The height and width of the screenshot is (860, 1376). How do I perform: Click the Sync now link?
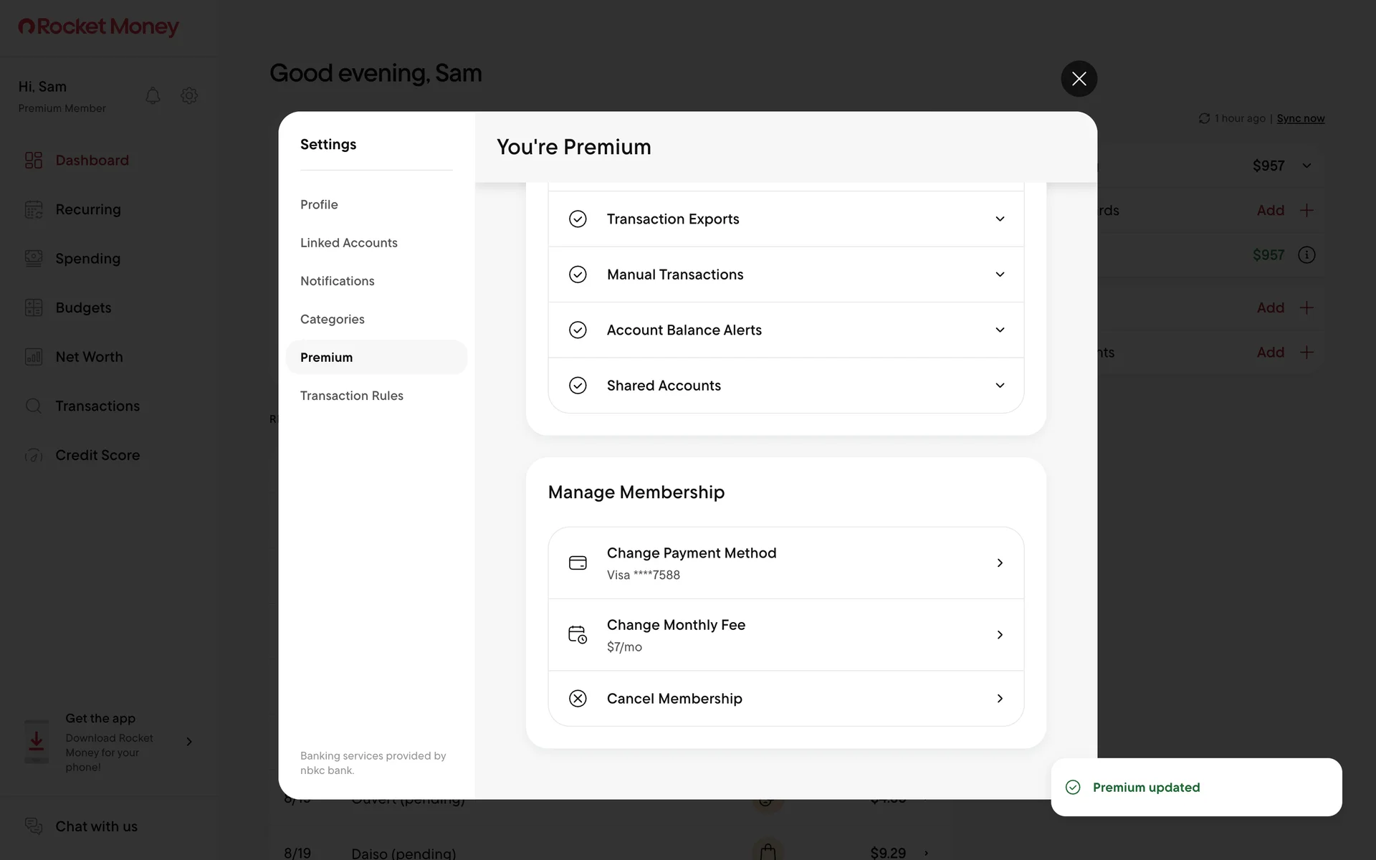point(1300,118)
